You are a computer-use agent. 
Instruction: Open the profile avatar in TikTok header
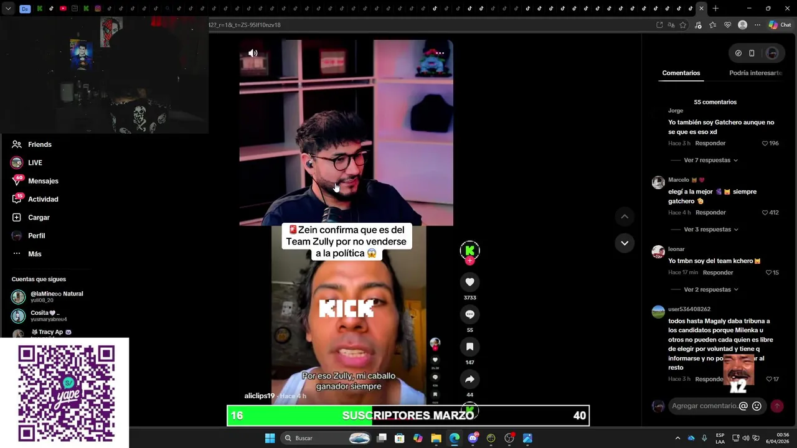click(772, 54)
